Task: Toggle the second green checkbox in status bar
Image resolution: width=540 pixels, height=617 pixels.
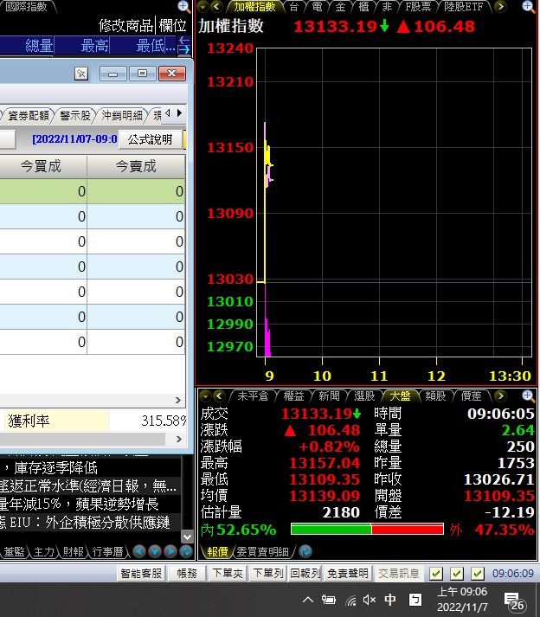Action: tap(457, 574)
